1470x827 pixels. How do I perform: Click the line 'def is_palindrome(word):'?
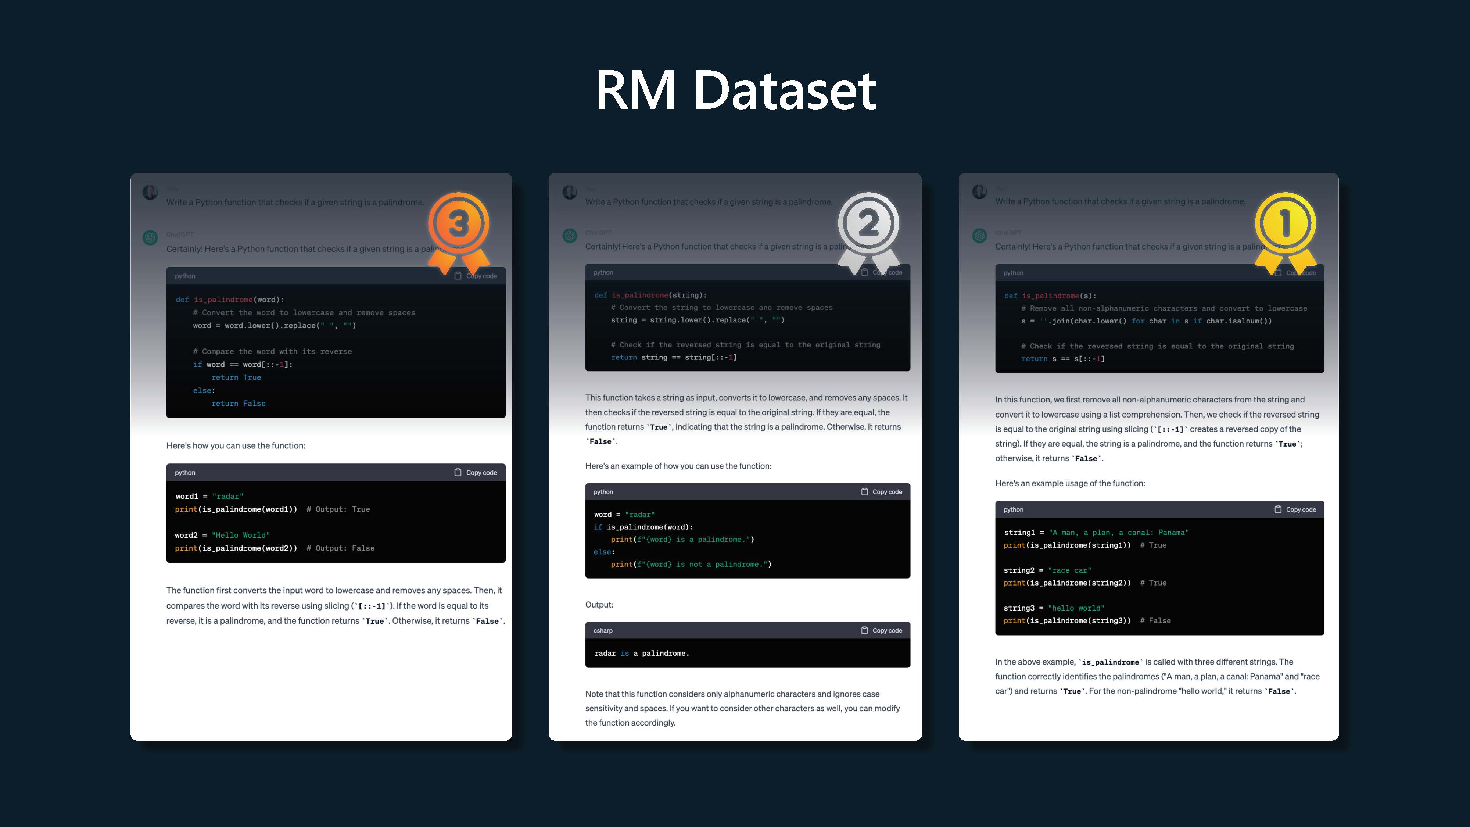229,300
